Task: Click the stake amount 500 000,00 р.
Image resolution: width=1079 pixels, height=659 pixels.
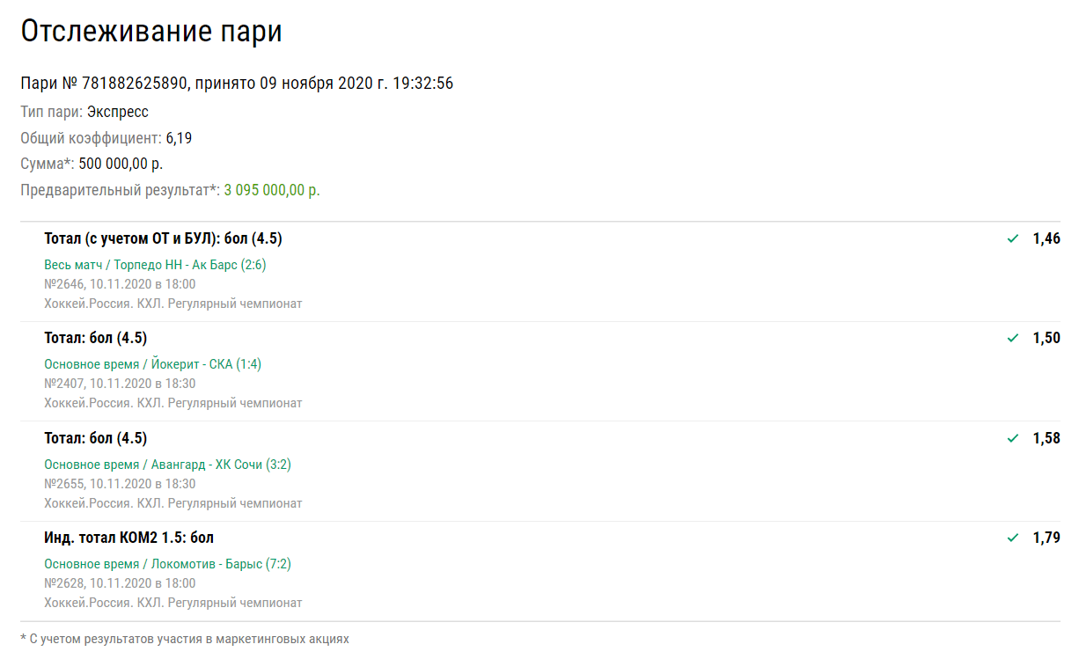Action: (121, 164)
